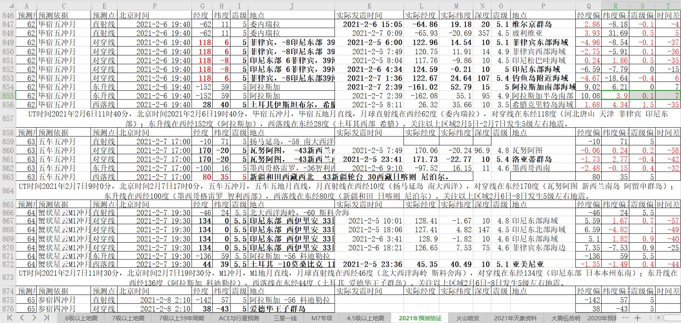Click value 45.35 in row 872
This screenshot has width=681, height=323.
point(421,264)
